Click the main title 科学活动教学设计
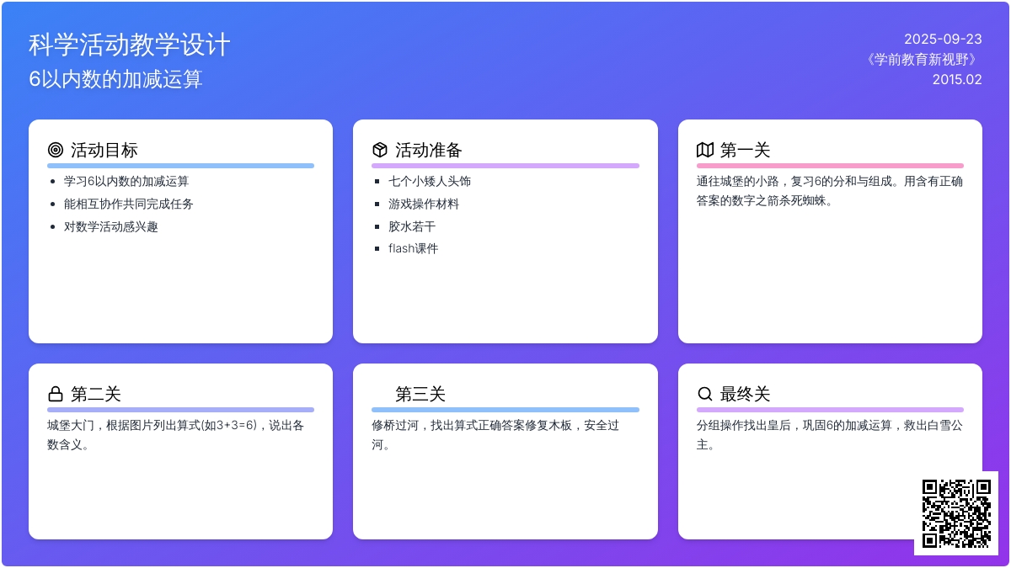Image resolution: width=1011 pixels, height=568 pixels. tap(129, 45)
